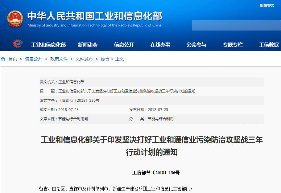Select 信息公开 in the main navigation bar

click(x=124, y=45)
